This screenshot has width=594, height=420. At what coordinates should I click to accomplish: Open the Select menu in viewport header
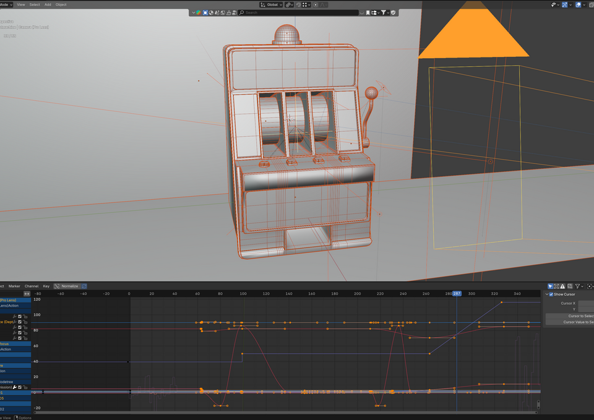pos(35,4)
